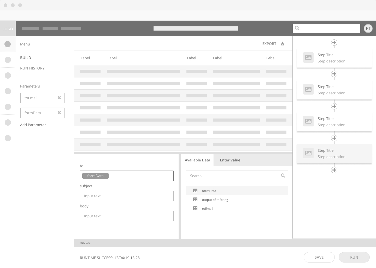Click the toEmail parameter field
The width and height of the screenshot is (376, 268).
pos(43,98)
